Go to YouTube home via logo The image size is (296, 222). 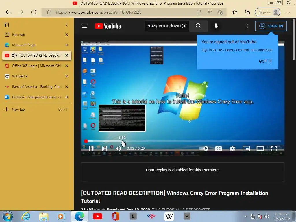[108, 26]
